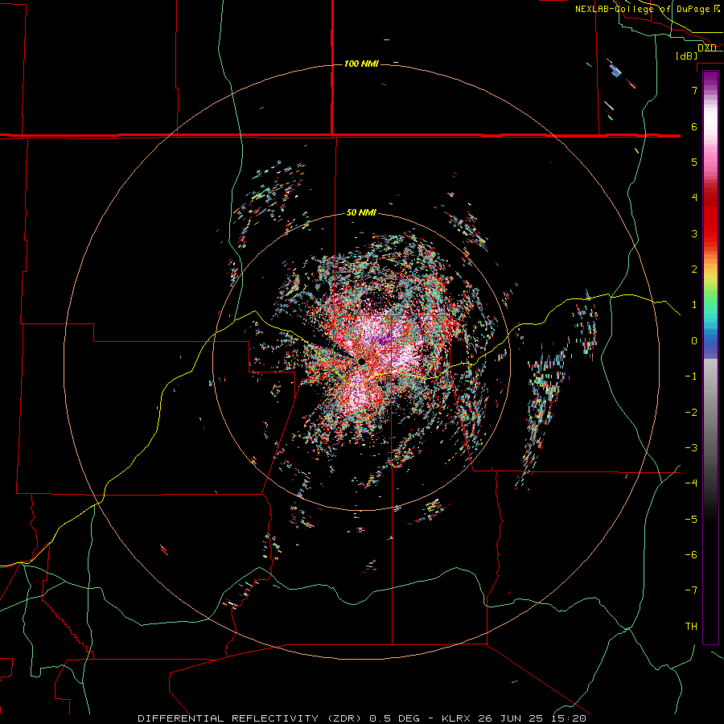Click the "6" value on color scale

pyautogui.click(x=694, y=126)
